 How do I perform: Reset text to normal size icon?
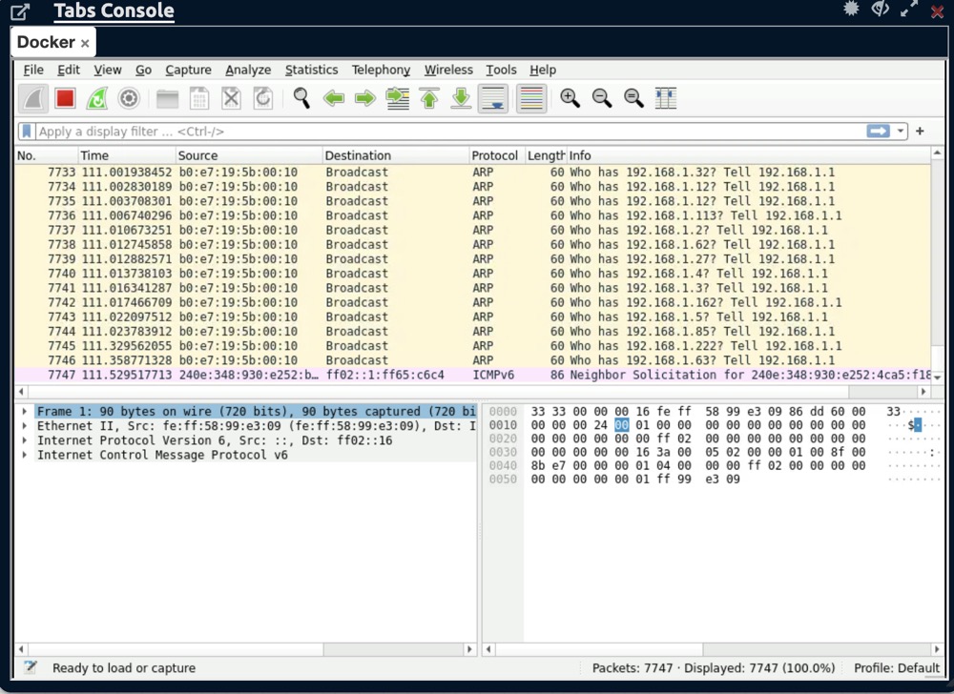click(633, 98)
